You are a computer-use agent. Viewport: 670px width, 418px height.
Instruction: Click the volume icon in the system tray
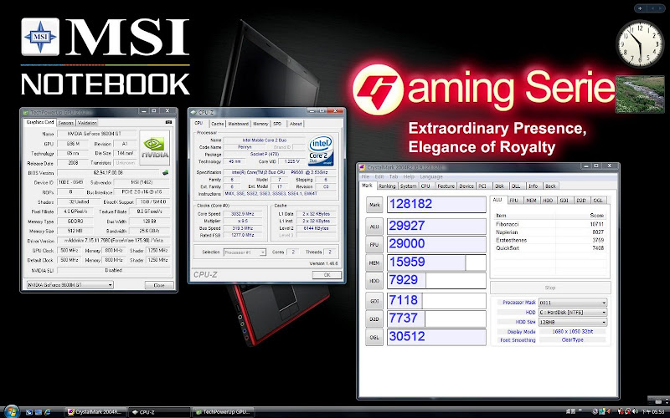(x=635, y=412)
